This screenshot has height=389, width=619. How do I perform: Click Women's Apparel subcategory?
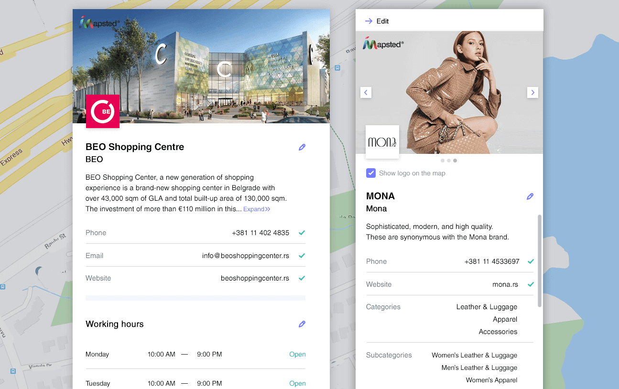[492, 380]
